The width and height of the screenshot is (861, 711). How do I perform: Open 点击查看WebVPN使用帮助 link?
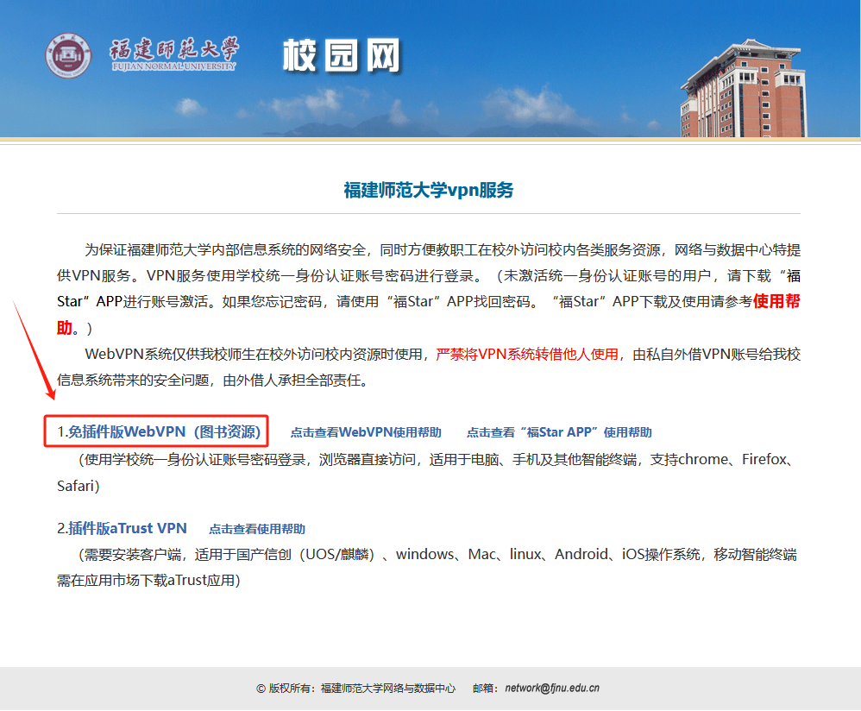(x=366, y=432)
